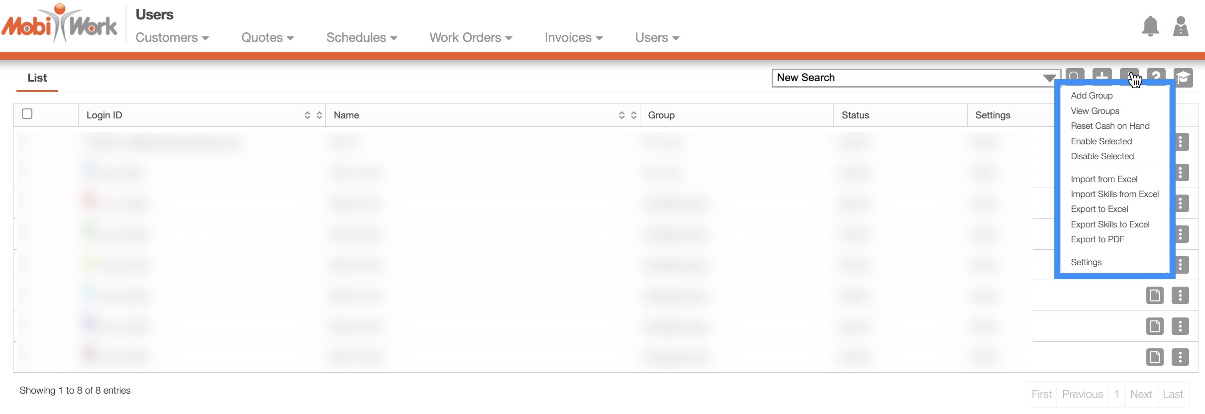Toggle the select-all checkbox in table header
The image size is (1205, 414).
coord(27,114)
